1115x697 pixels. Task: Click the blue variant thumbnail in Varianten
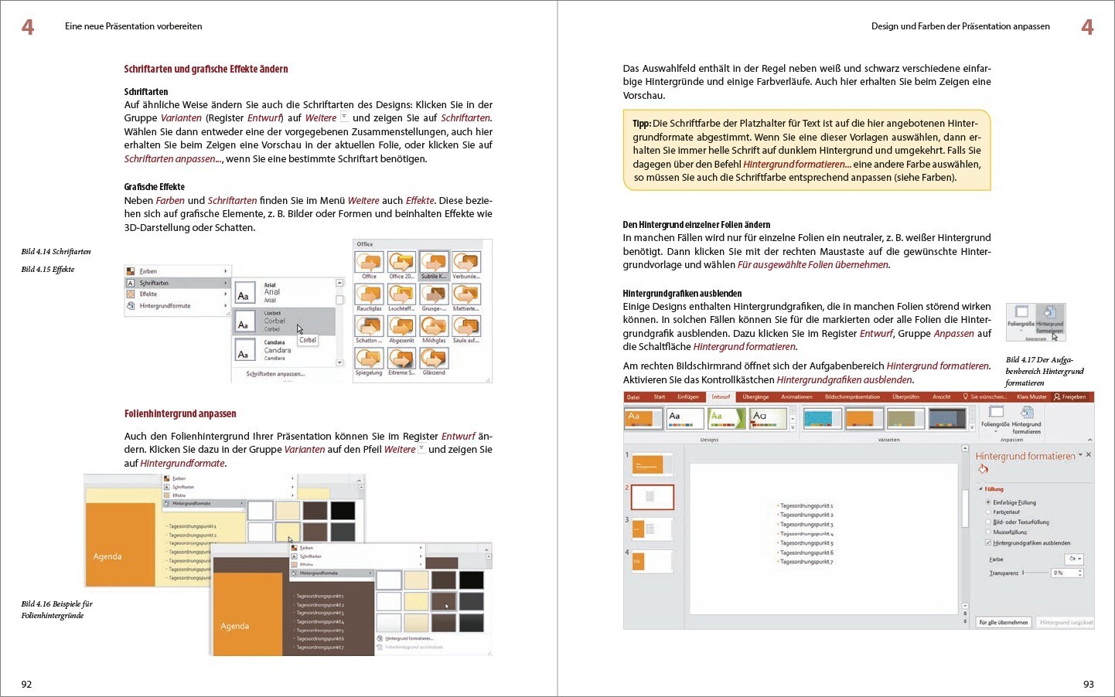[822, 418]
